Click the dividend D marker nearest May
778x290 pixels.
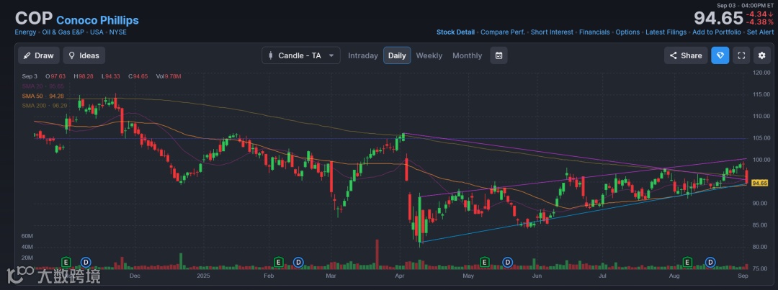pyautogui.click(x=507, y=262)
